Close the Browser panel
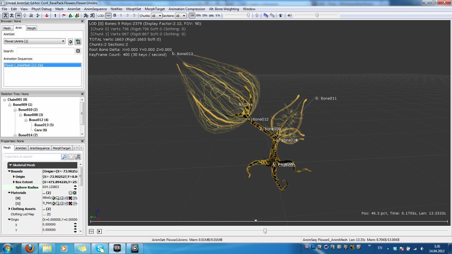Screen dimensions: 452x254 [x=82, y=21]
